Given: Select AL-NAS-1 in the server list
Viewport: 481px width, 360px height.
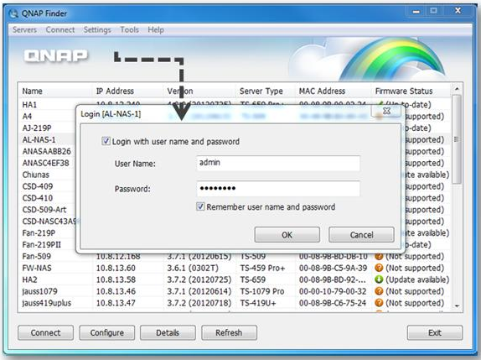Looking at the screenshot, I should [x=39, y=140].
